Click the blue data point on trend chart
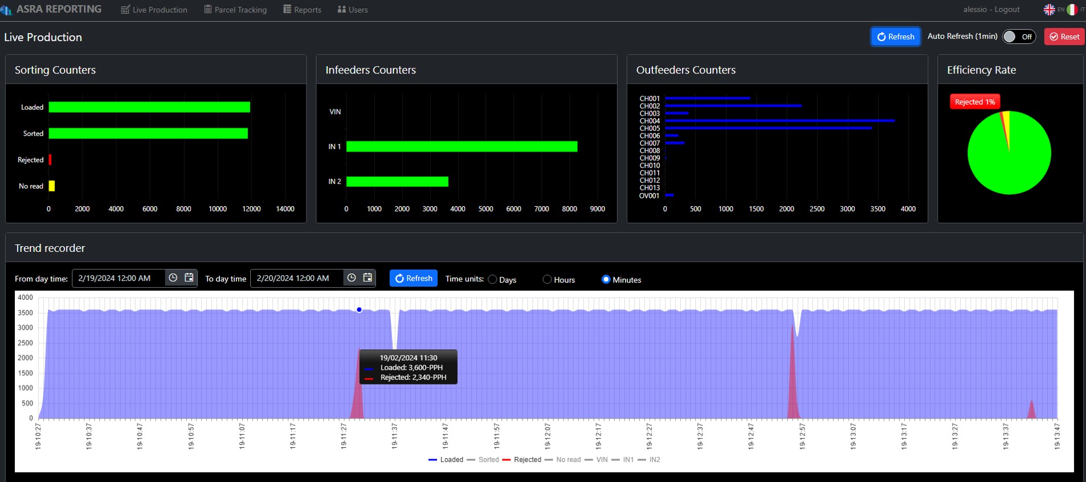The image size is (1086, 482). pyautogui.click(x=359, y=310)
